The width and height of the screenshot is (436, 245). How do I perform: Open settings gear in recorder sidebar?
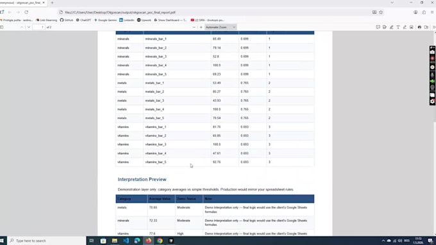tap(432, 101)
